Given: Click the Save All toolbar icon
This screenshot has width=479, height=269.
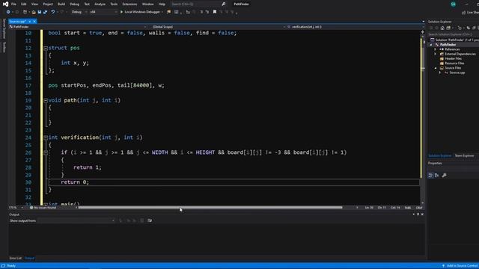Looking at the screenshot, I should [x=45, y=12].
